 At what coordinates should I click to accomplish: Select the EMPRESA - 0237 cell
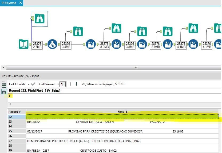click(122, 150)
